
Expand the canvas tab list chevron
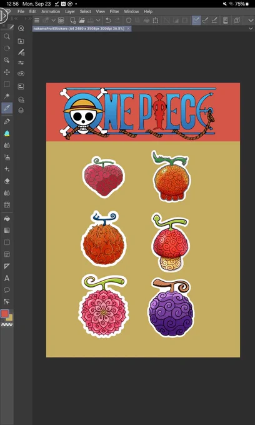point(251,29)
